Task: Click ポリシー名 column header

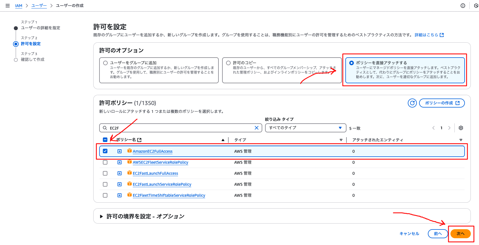Action: [x=126, y=140]
